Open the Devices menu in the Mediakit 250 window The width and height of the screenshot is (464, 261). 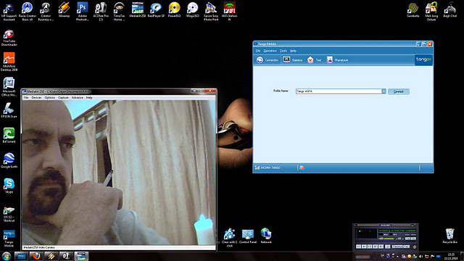coord(36,98)
